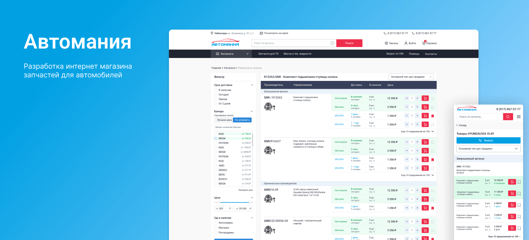Collapse Бренды filter section
This screenshot has width=529, height=240.
click(252, 111)
